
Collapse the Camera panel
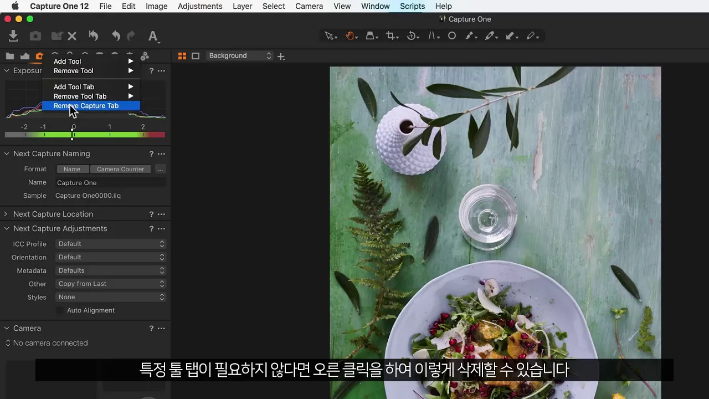(x=7, y=329)
